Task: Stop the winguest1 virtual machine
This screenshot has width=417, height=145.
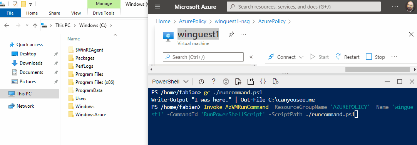Action: (x=375, y=57)
